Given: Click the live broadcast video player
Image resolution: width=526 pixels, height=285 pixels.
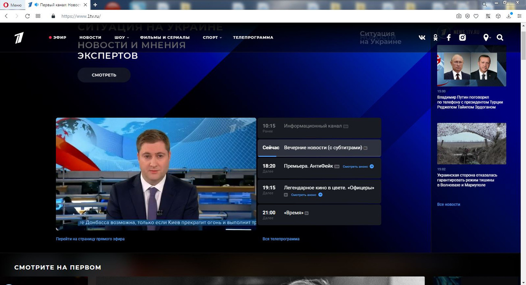Looking at the screenshot, I should 156,174.
